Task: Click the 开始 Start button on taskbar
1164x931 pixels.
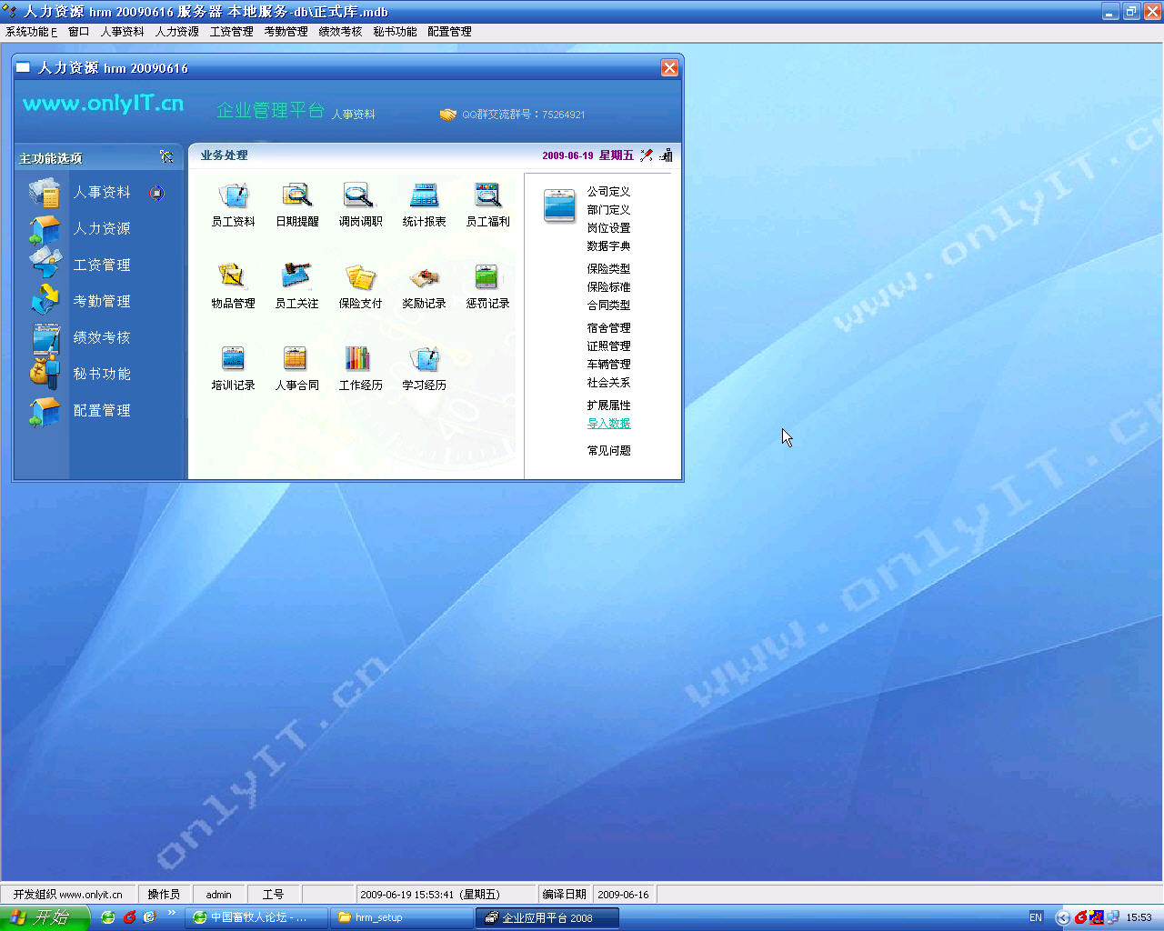Action: [44, 917]
